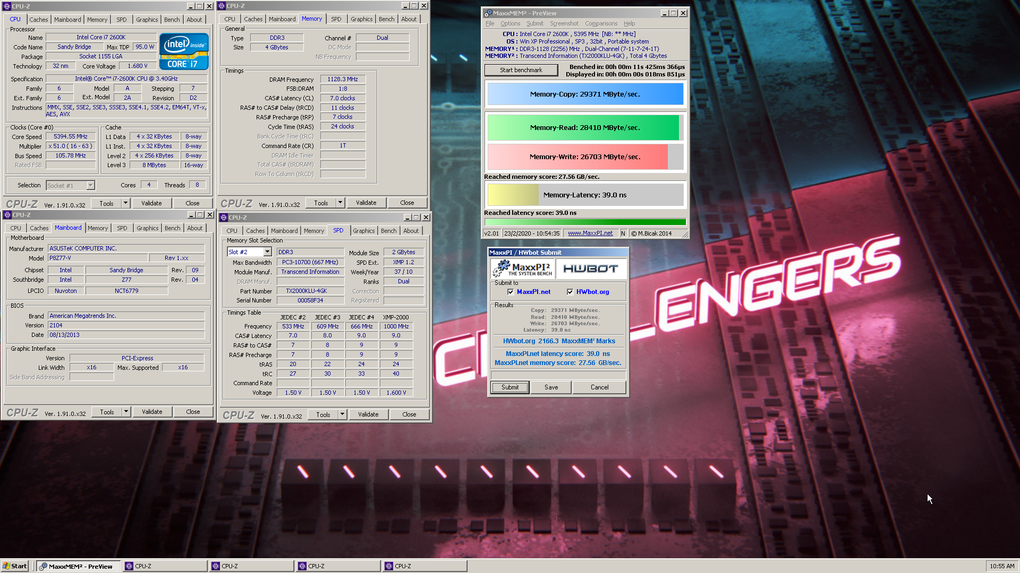Viewport: 1020px width, 573px height.
Task: Open the Help menu in MaxxMEM²
Action: point(629,23)
